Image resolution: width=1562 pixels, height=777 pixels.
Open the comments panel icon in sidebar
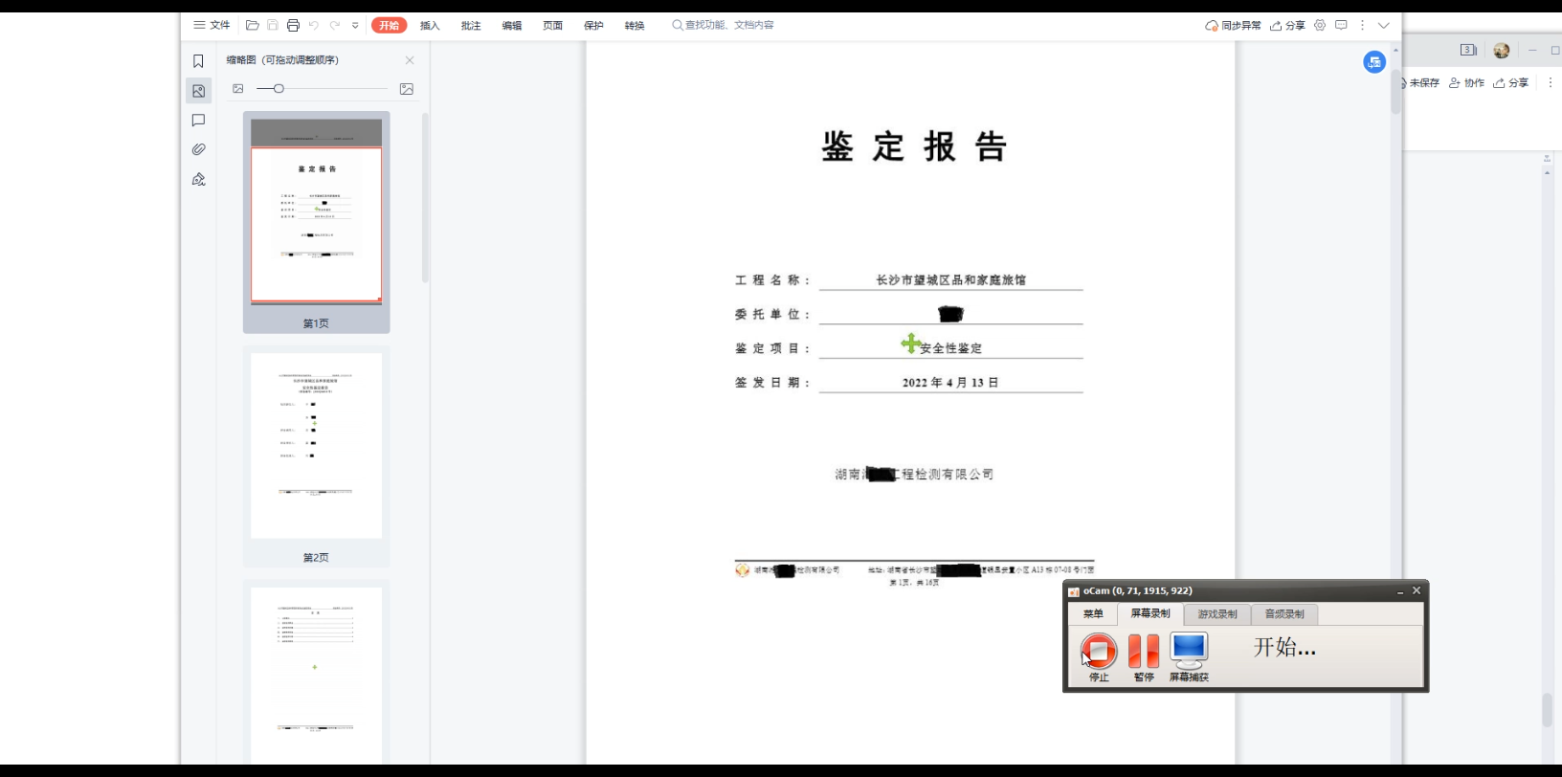click(x=198, y=121)
